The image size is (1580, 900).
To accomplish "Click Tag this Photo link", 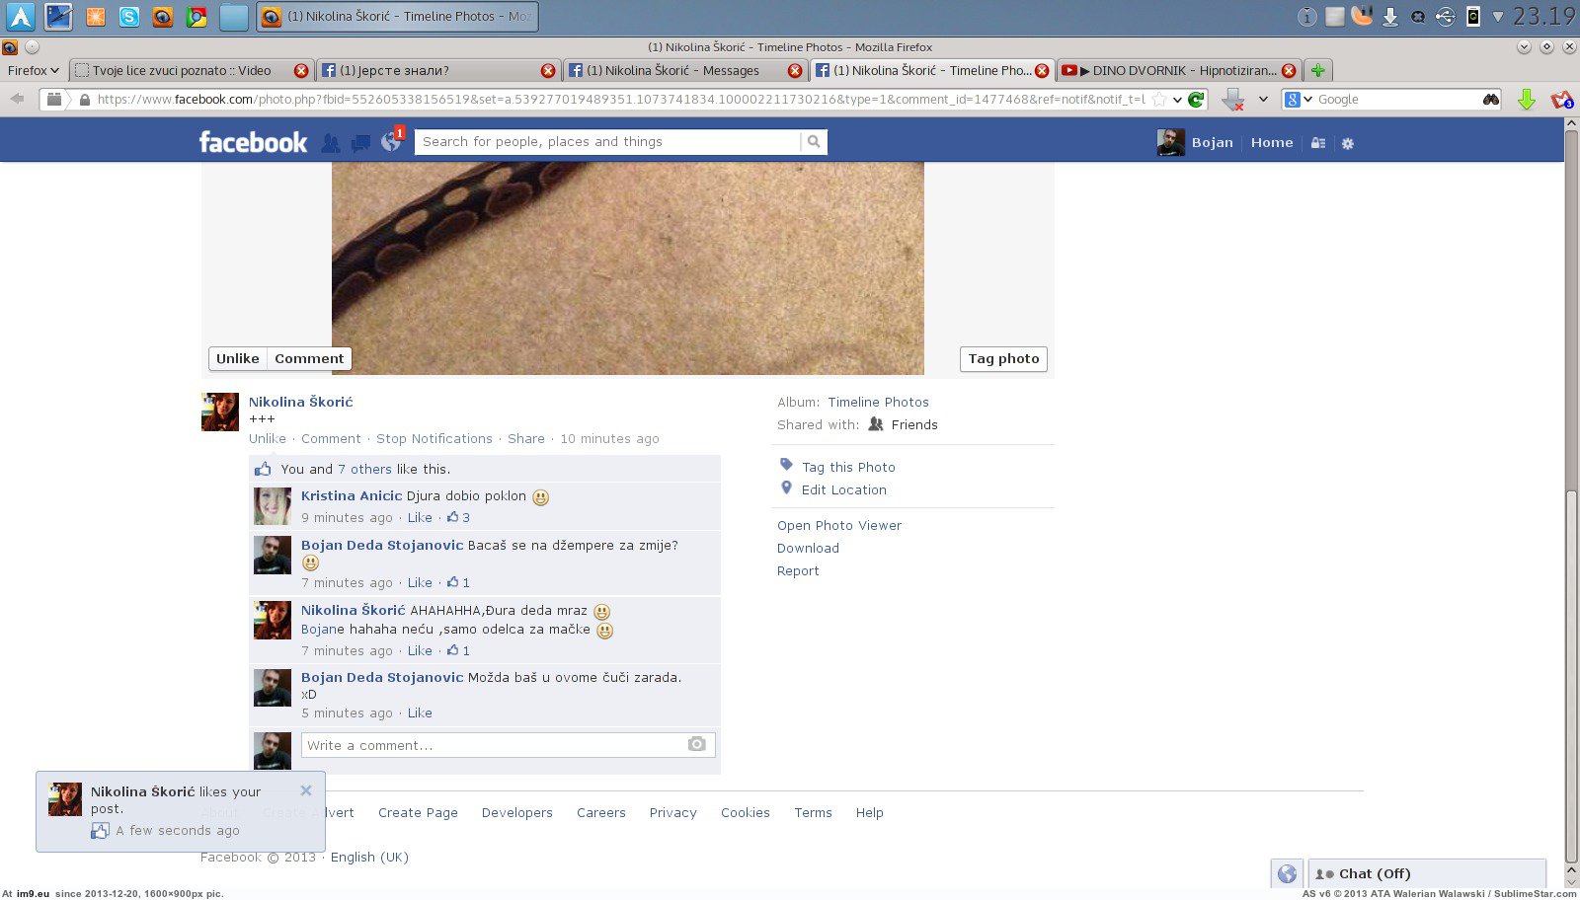I will 848,468.
